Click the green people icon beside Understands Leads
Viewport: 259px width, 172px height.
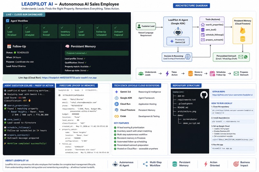[141, 74]
